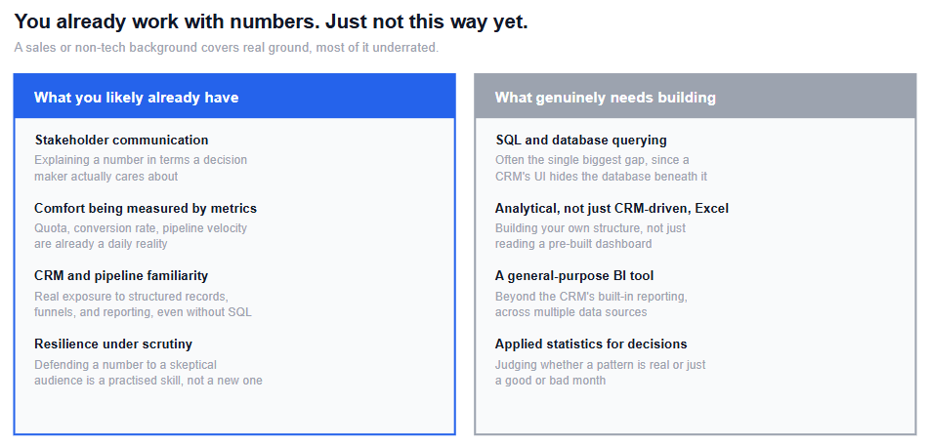Select 'Applied statistics for decisions' heading
Screen dimensions: 929x445
click(591, 344)
